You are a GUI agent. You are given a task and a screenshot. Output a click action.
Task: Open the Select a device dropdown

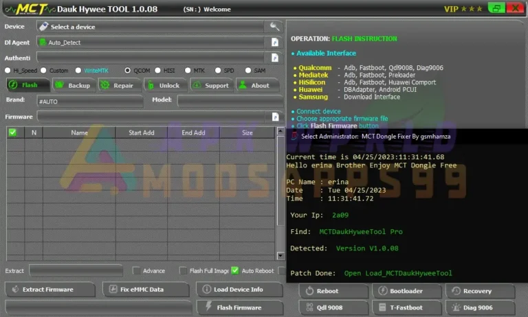click(x=151, y=27)
